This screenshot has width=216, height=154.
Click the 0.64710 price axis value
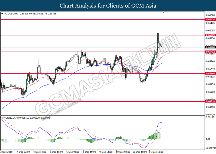coord(210,114)
